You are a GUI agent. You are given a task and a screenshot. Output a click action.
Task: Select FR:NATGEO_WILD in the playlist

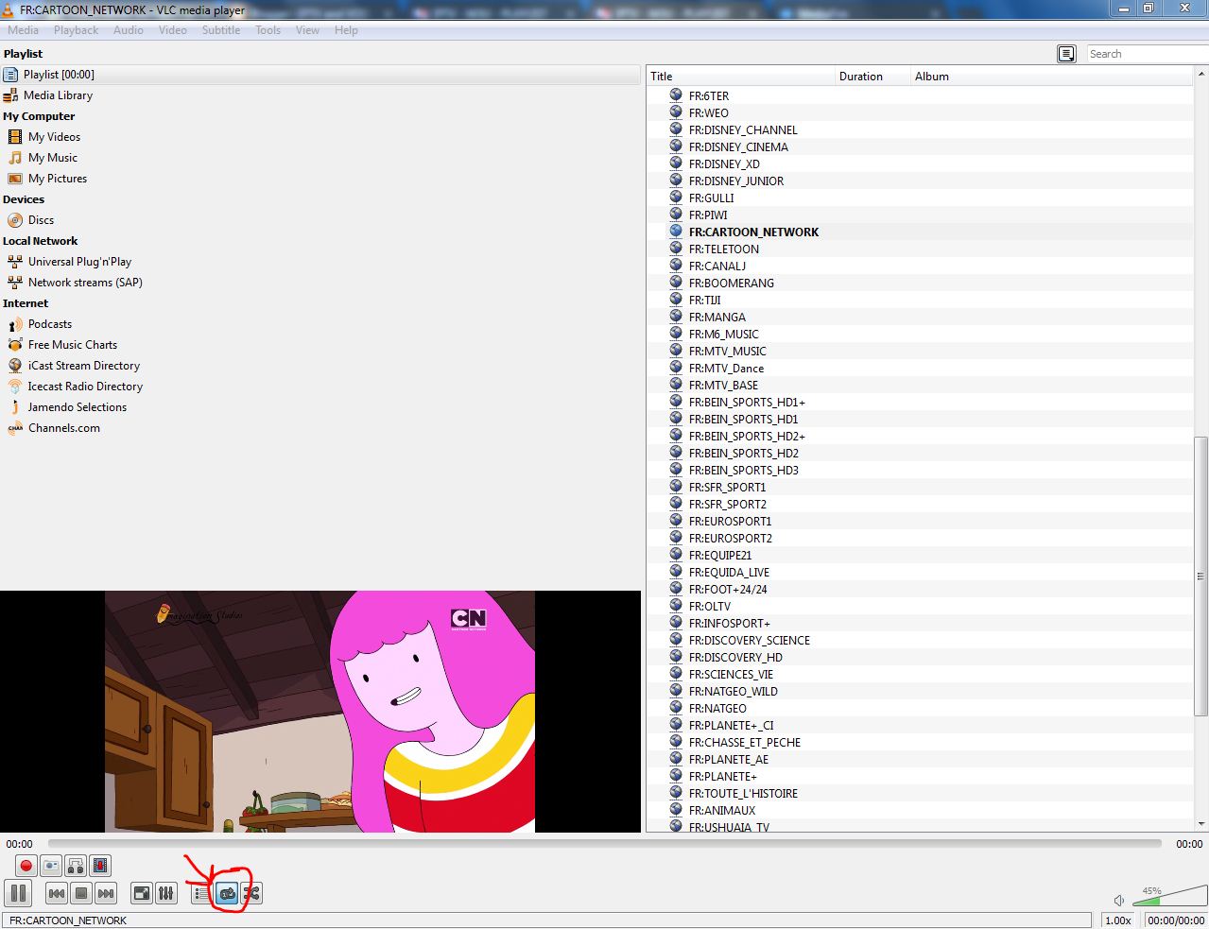tap(733, 692)
